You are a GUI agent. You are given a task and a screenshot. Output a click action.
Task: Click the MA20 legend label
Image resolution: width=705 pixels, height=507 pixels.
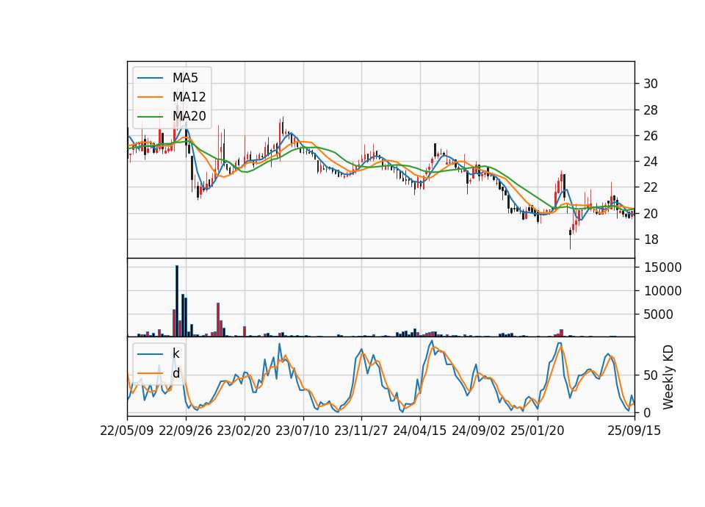[189, 116]
